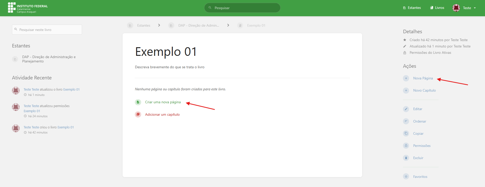Click the Adicionar um capítulo link

click(162, 114)
